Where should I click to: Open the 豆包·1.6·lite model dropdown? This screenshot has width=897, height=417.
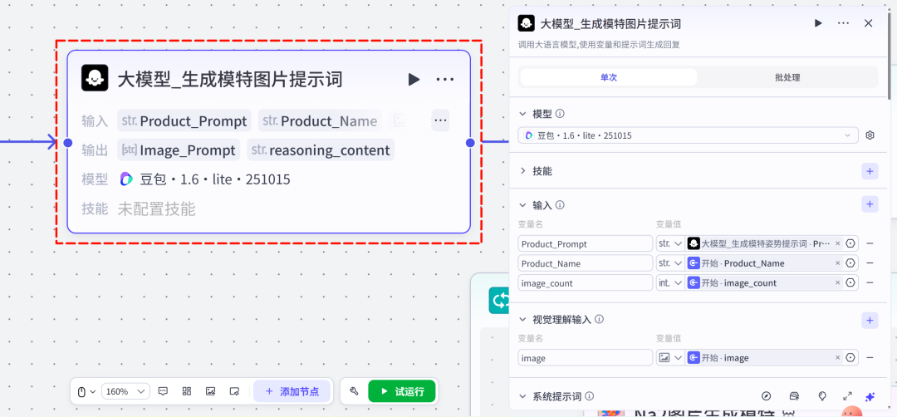pos(689,135)
